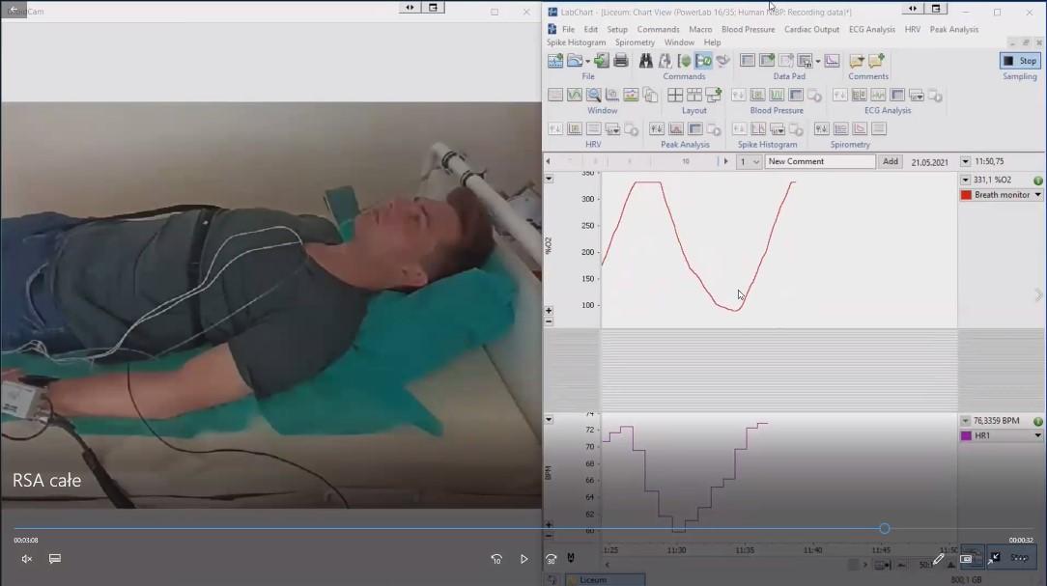The image size is (1047, 586).
Task: Click the Save document icon
Action: (x=601, y=61)
